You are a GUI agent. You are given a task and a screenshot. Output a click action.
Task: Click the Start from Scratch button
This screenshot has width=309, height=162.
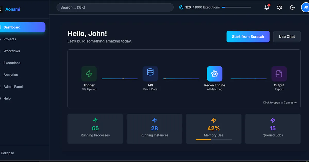pyautogui.click(x=248, y=37)
